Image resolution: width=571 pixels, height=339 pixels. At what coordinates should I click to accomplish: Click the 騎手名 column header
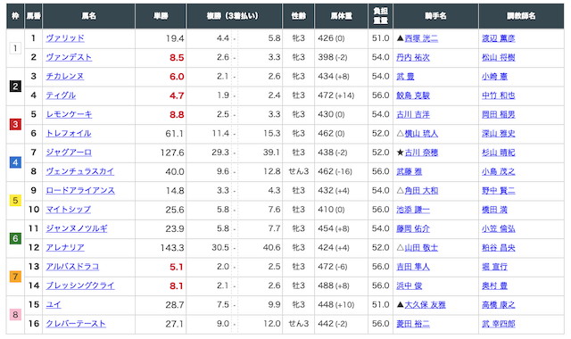pos(435,16)
